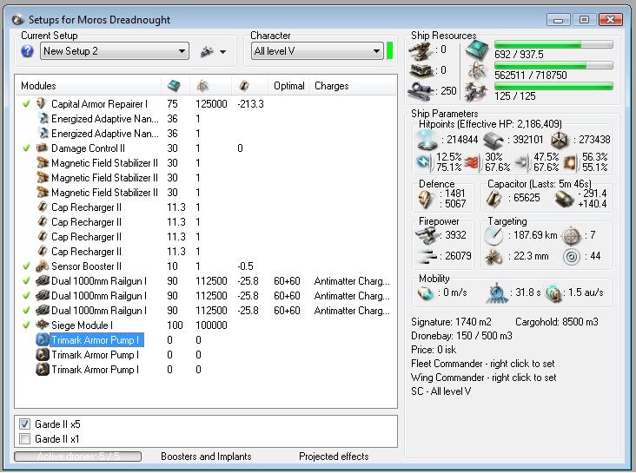
Task: Click the calibration icon showing 250
Action: pos(421,91)
